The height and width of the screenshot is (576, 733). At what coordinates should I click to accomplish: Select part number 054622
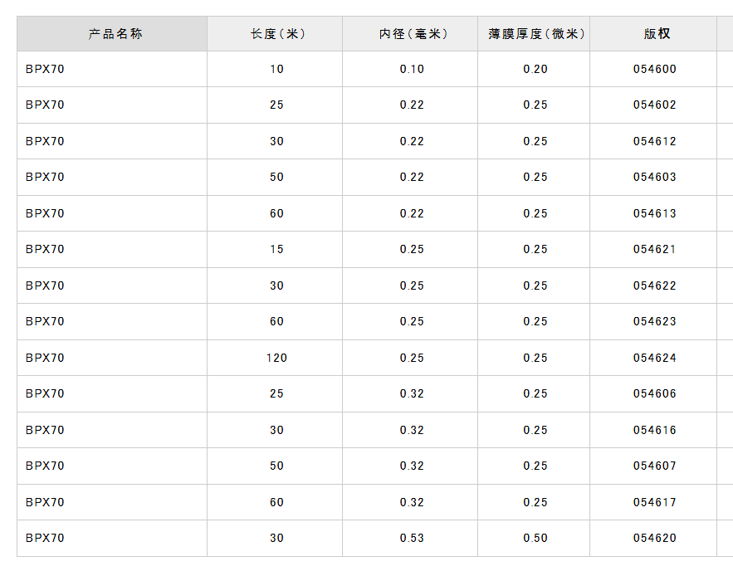click(x=655, y=286)
